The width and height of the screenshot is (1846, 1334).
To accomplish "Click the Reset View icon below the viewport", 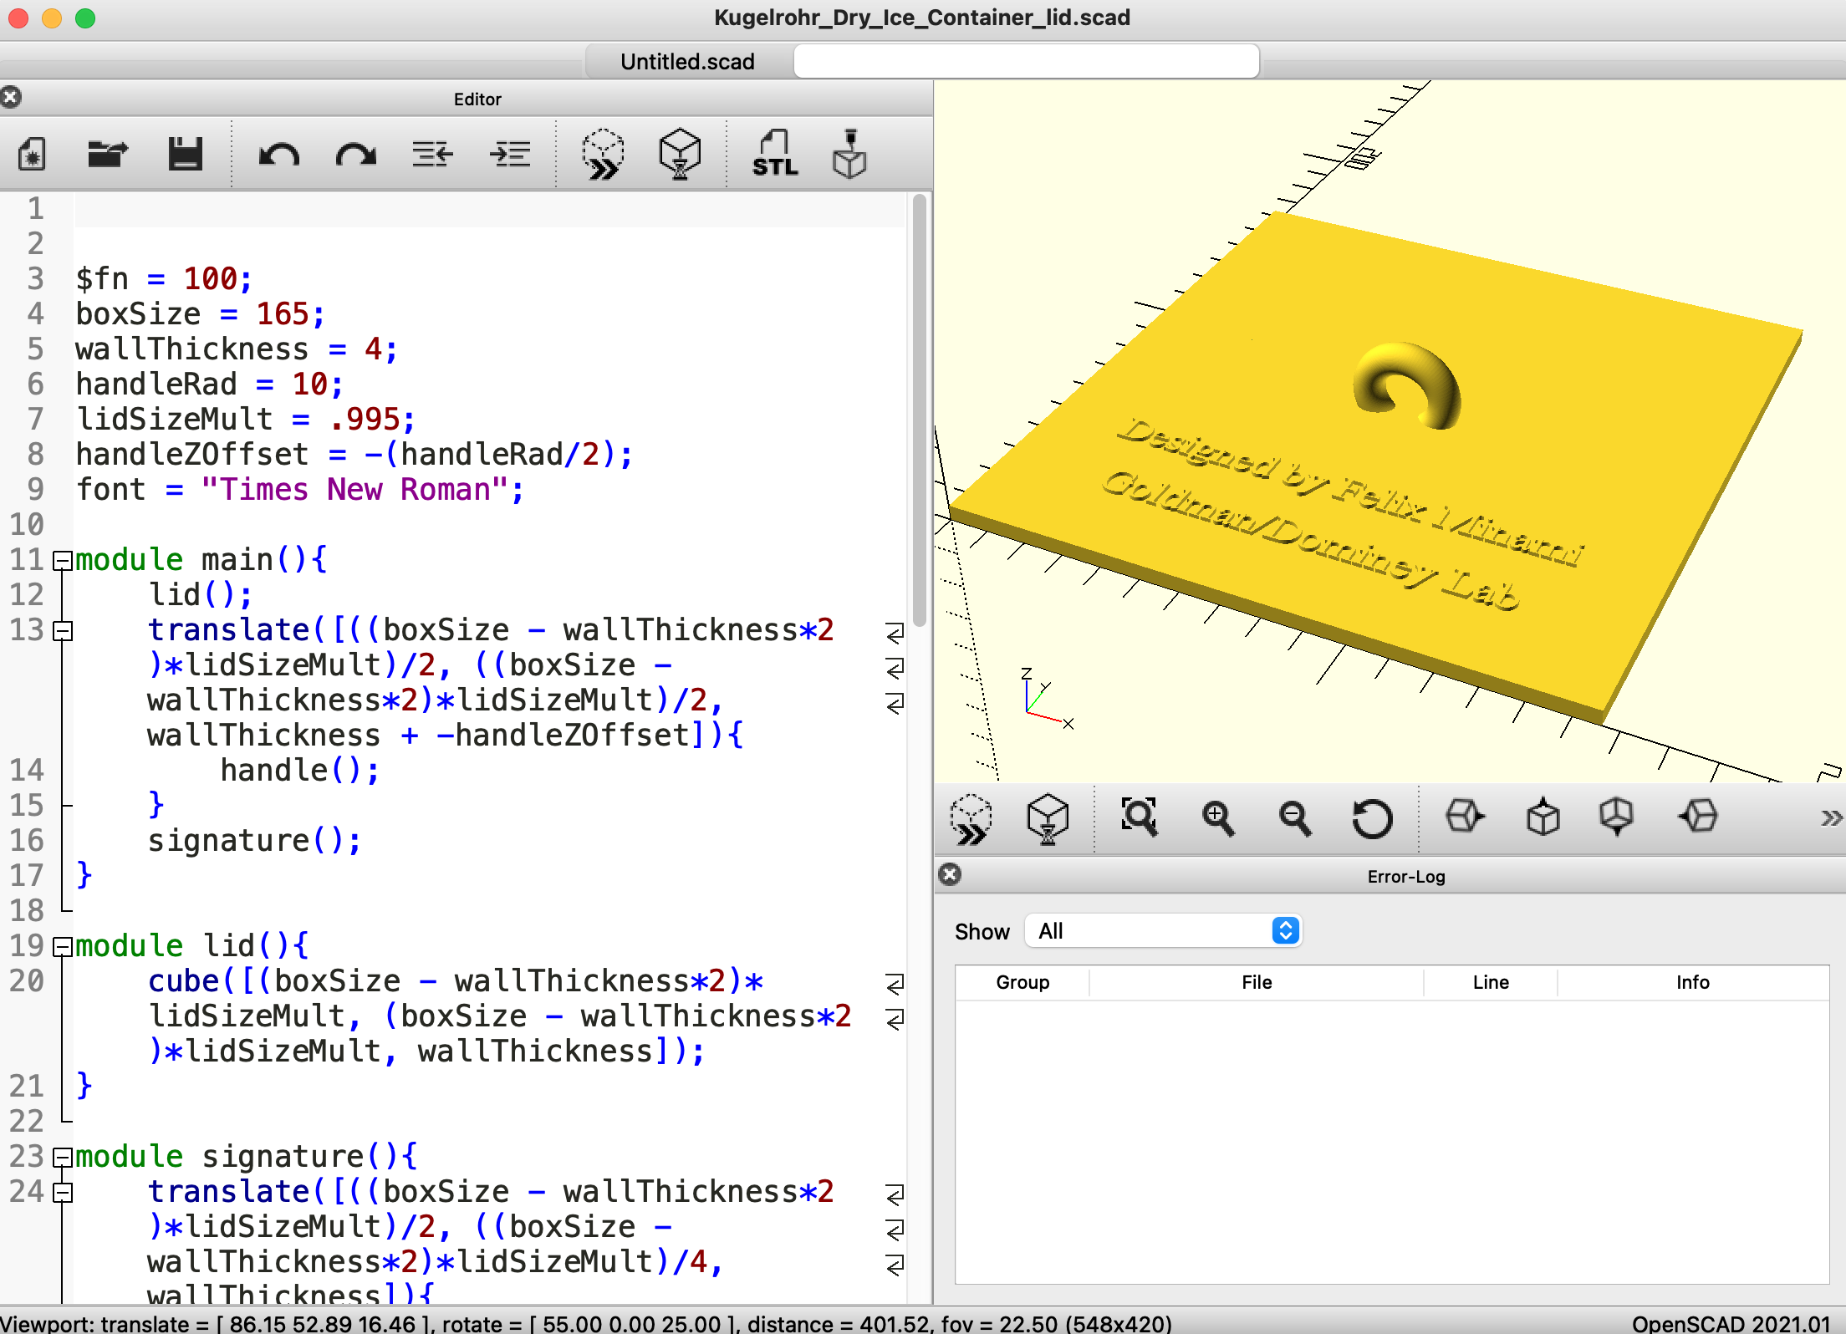I will [1372, 817].
